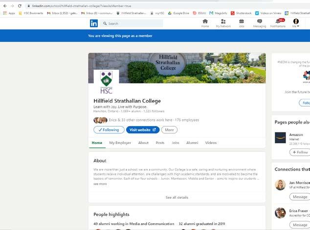Click the LinkedIn Search field
310x230 pixels.
point(131,23)
